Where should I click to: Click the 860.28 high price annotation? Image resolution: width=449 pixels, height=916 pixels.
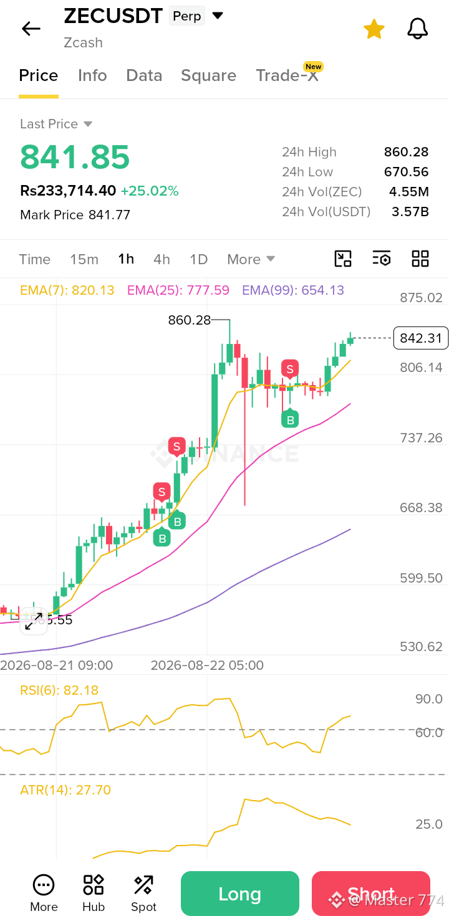point(190,320)
